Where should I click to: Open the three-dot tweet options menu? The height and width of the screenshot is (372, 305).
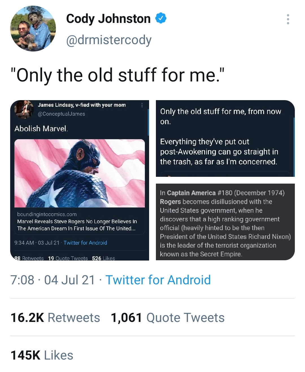coord(288,19)
